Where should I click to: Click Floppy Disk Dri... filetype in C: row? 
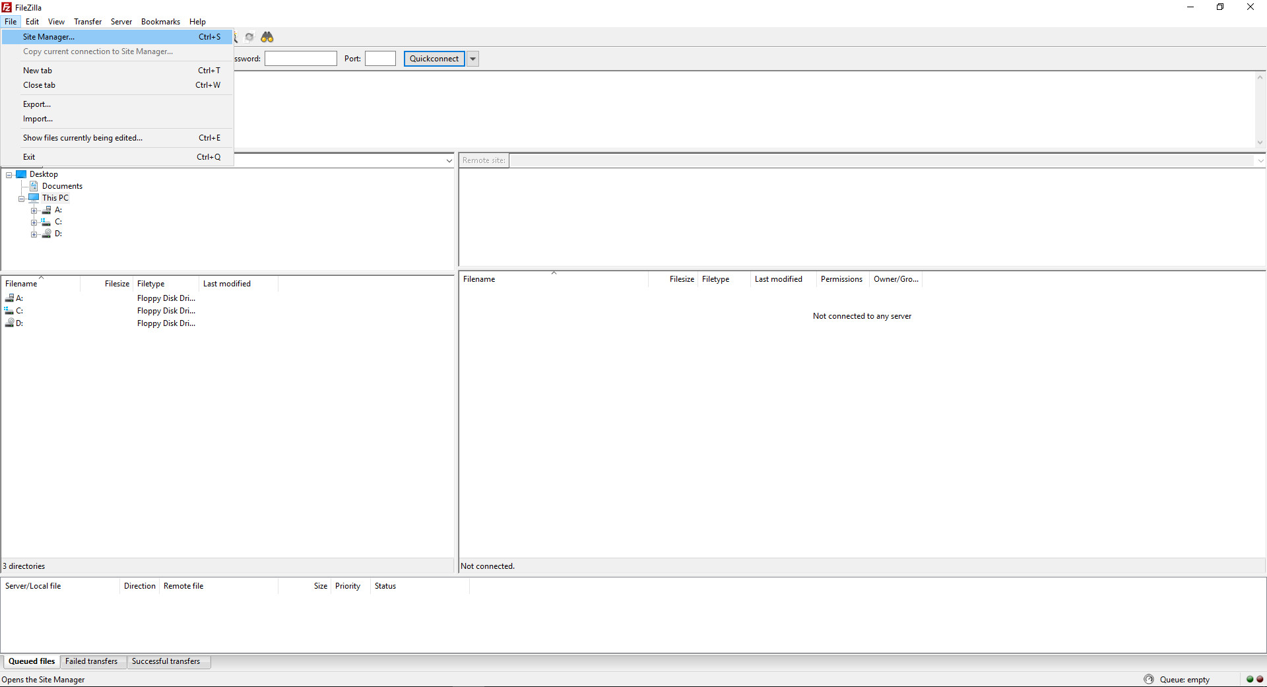(x=166, y=311)
